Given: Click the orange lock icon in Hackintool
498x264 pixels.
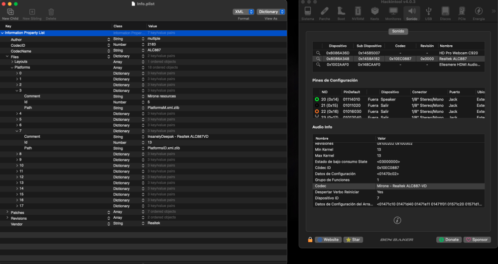Looking at the screenshot, I should click(310, 240).
